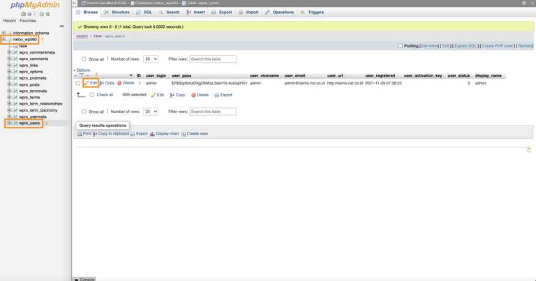The width and height of the screenshot is (536, 281).
Task: Expand the Options link above table
Action: click(x=83, y=70)
